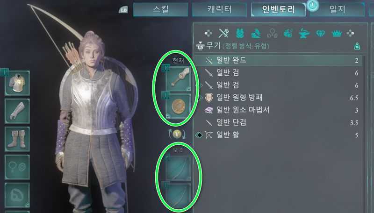Select the crown quest items category icon

[x=337, y=34]
